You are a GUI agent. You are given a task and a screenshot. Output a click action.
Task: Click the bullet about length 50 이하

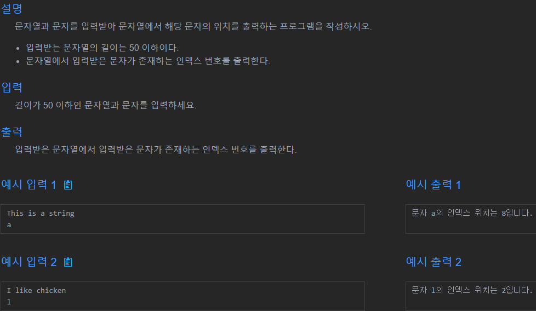[x=102, y=48]
